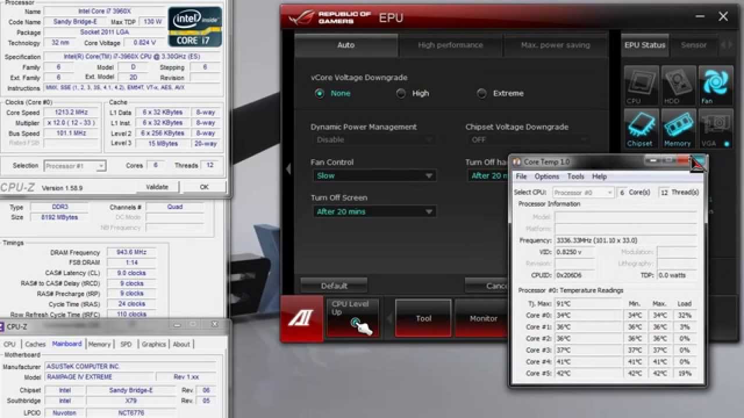The image size is (744, 418).
Task: Switch to the High performance tab
Action: click(x=450, y=45)
